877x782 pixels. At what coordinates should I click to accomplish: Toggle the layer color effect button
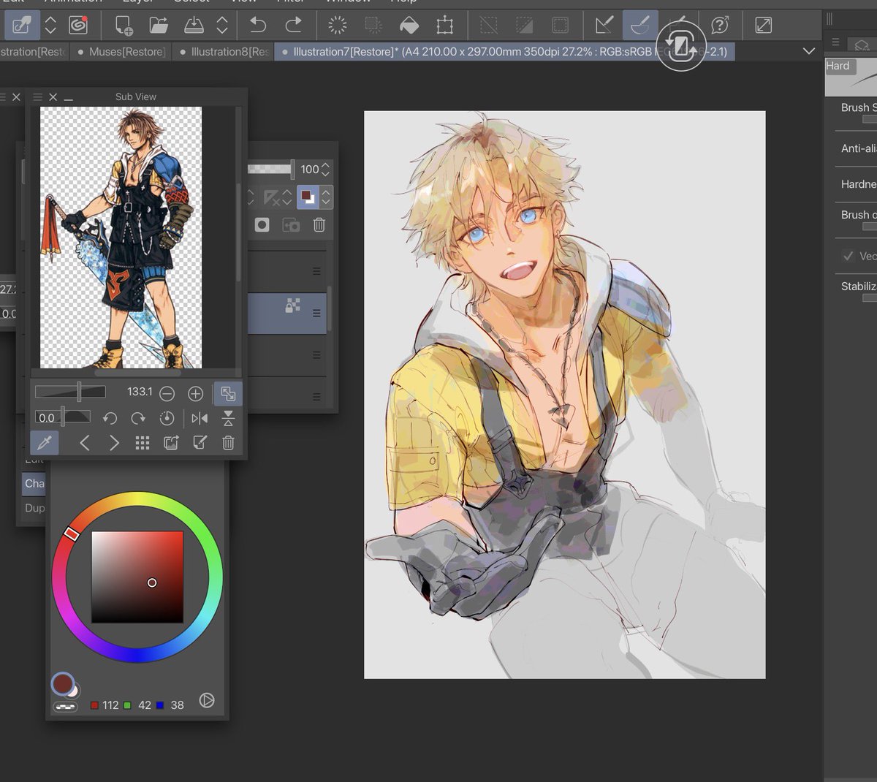[x=308, y=197]
